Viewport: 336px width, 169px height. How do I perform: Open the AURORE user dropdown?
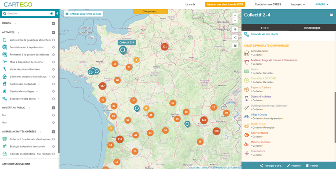[322, 4]
